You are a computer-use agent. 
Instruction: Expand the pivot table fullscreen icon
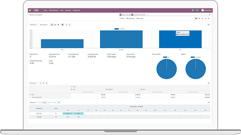209,83
